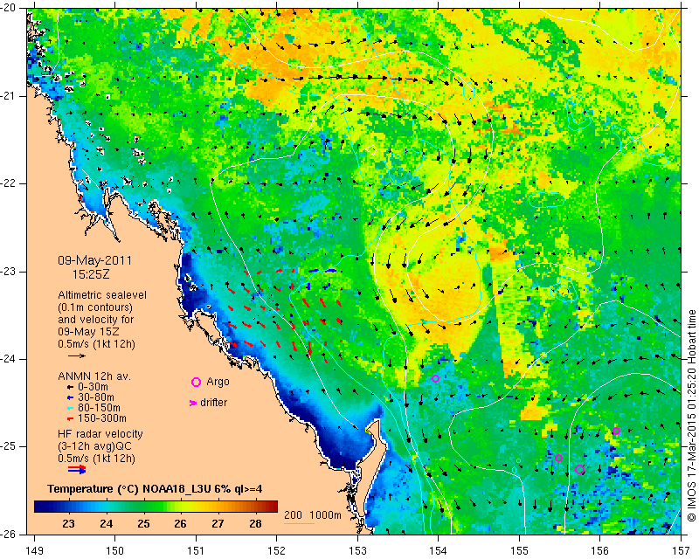699x559 pixels.
Task: Click the 'HF radar velocity' legend text
Action: [100, 434]
